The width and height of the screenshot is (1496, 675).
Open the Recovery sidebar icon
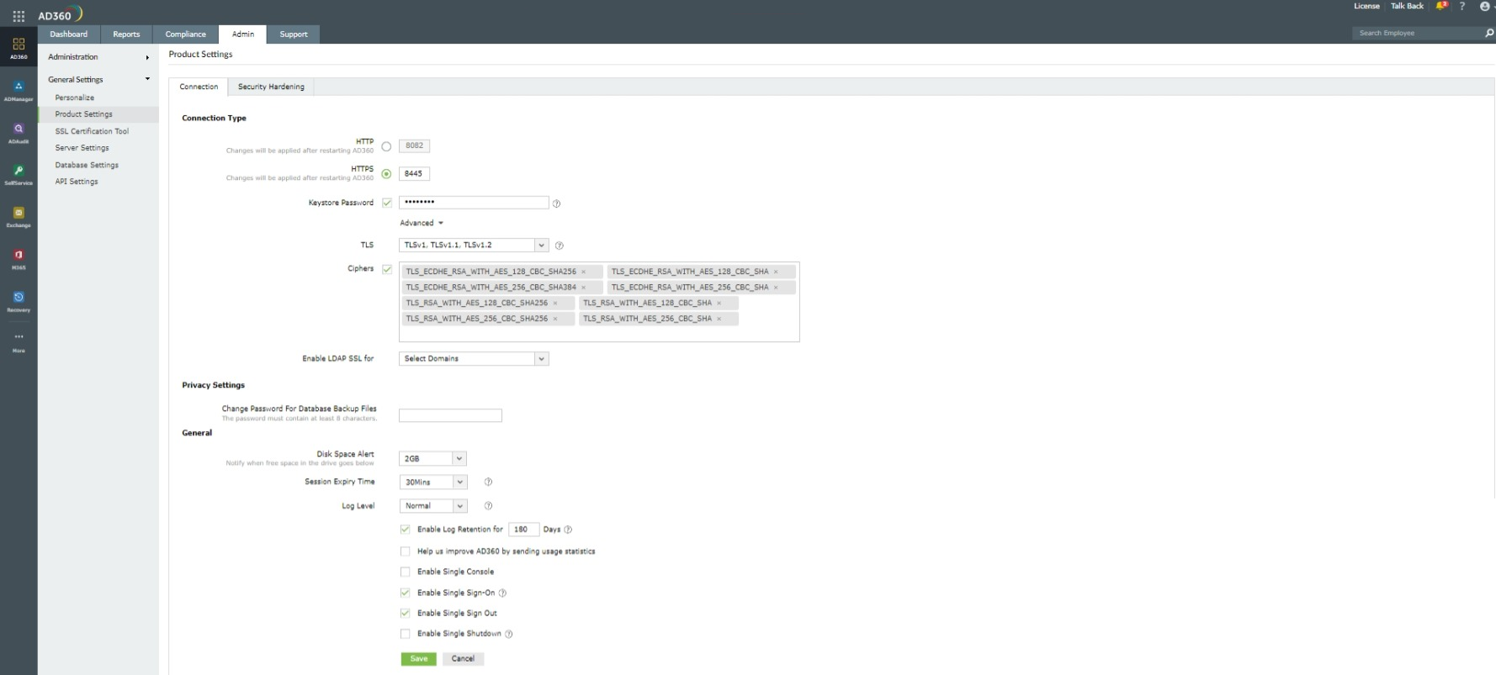[19, 300]
